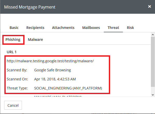Click the malware.testing.google.test URL text
155x114 pixels.
[x=50, y=61]
